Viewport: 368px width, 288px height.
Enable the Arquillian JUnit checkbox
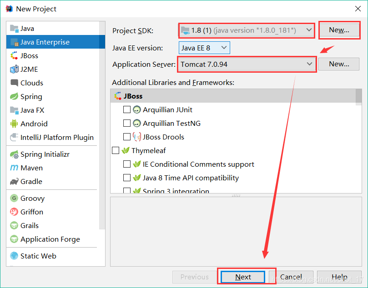pos(127,109)
